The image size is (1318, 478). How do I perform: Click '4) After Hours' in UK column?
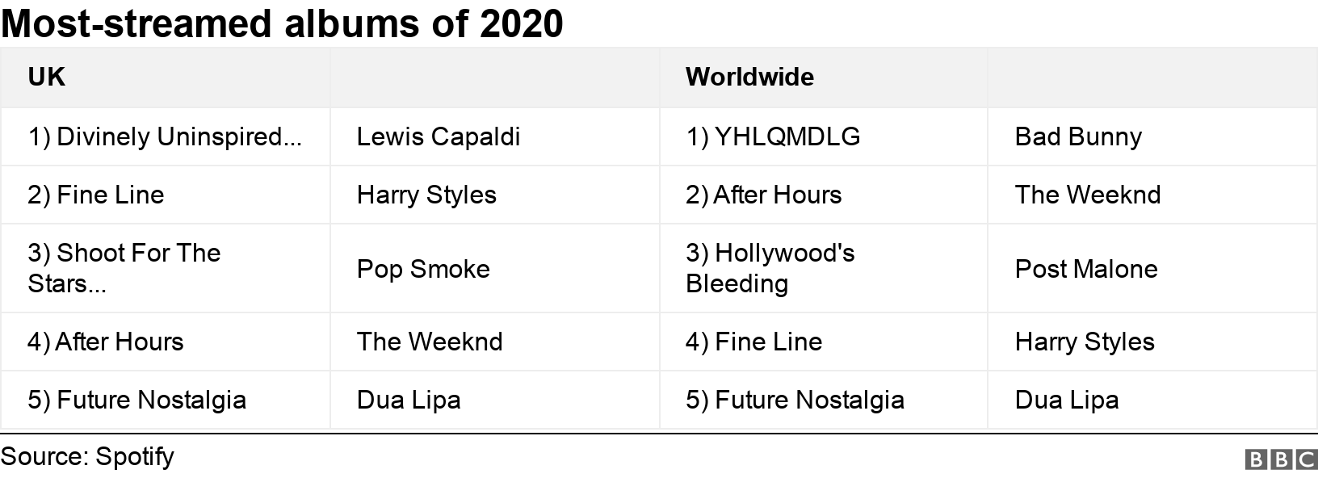click(x=106, y=342)
